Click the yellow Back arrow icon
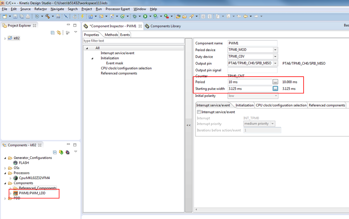Screen dimensions: 349x219 coord(246,16)
